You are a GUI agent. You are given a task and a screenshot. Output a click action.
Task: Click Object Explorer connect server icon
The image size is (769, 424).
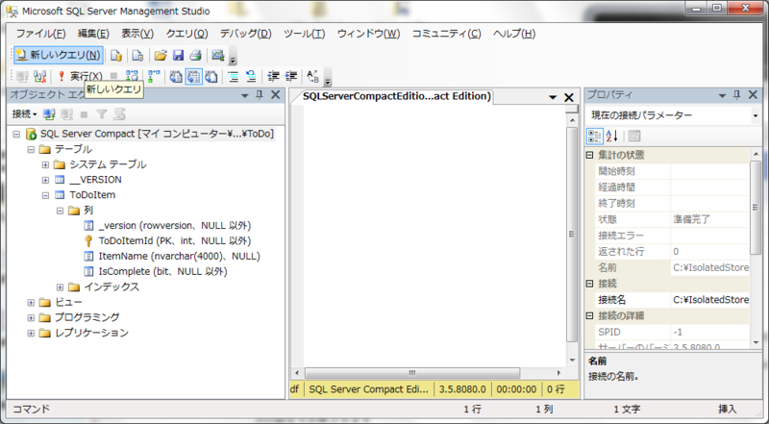(49, 114)
